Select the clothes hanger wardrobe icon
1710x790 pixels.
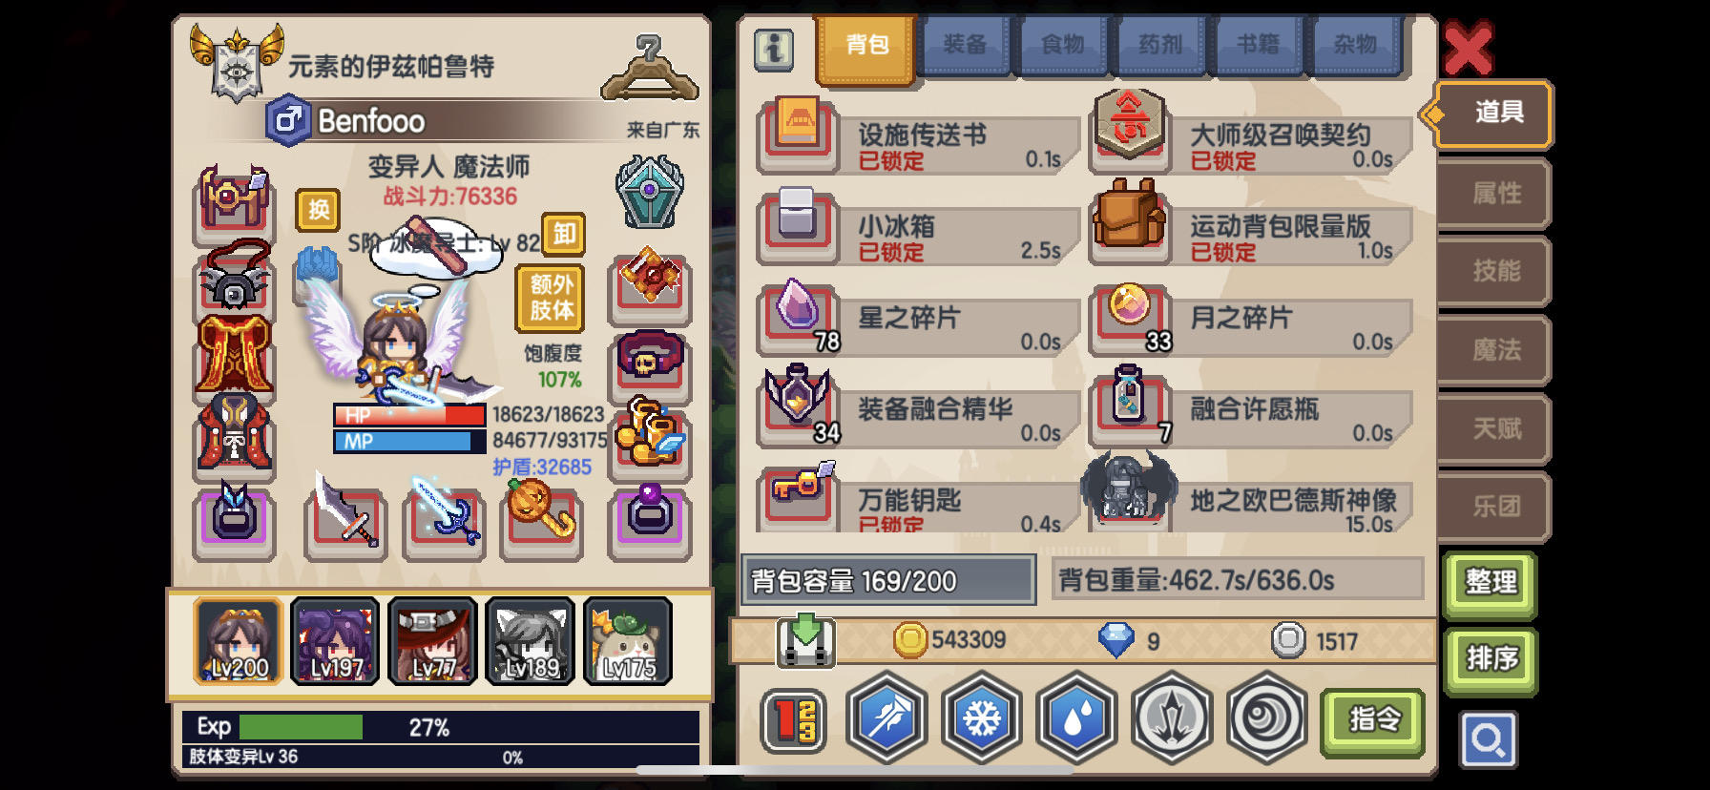649,68
